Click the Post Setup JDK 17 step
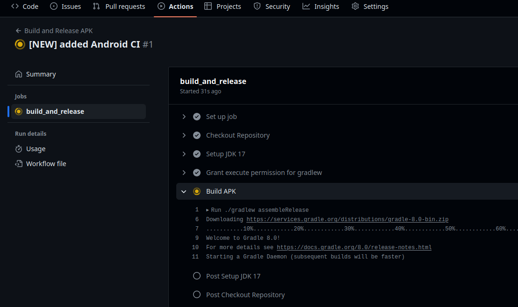 [233, 276]
